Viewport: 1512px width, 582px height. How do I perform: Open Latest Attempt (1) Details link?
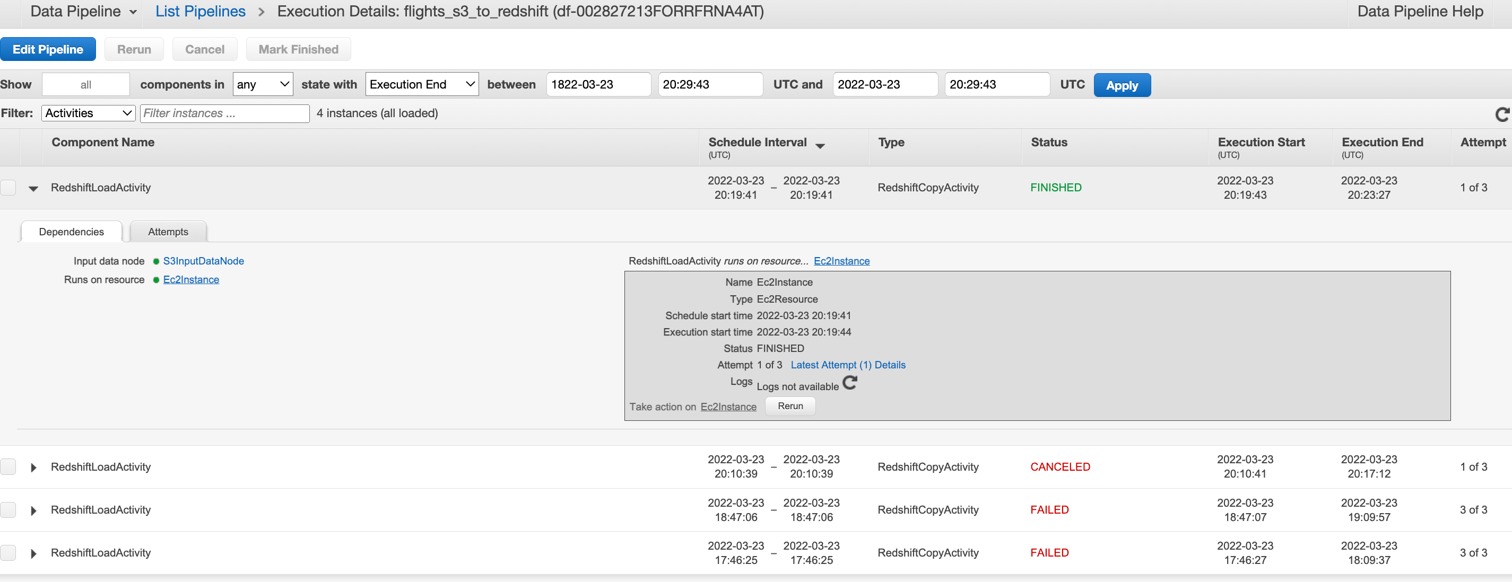click(x=848, y=365)
